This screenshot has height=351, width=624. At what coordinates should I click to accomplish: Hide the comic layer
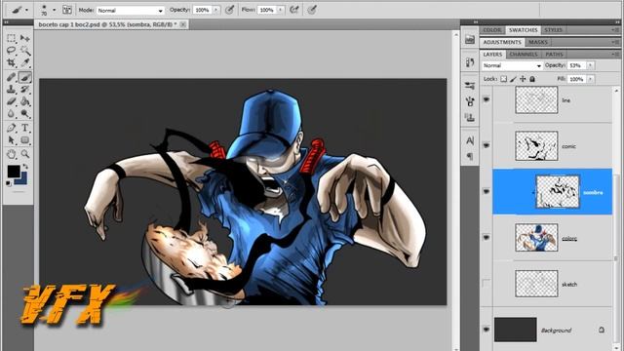pos(487,145)
